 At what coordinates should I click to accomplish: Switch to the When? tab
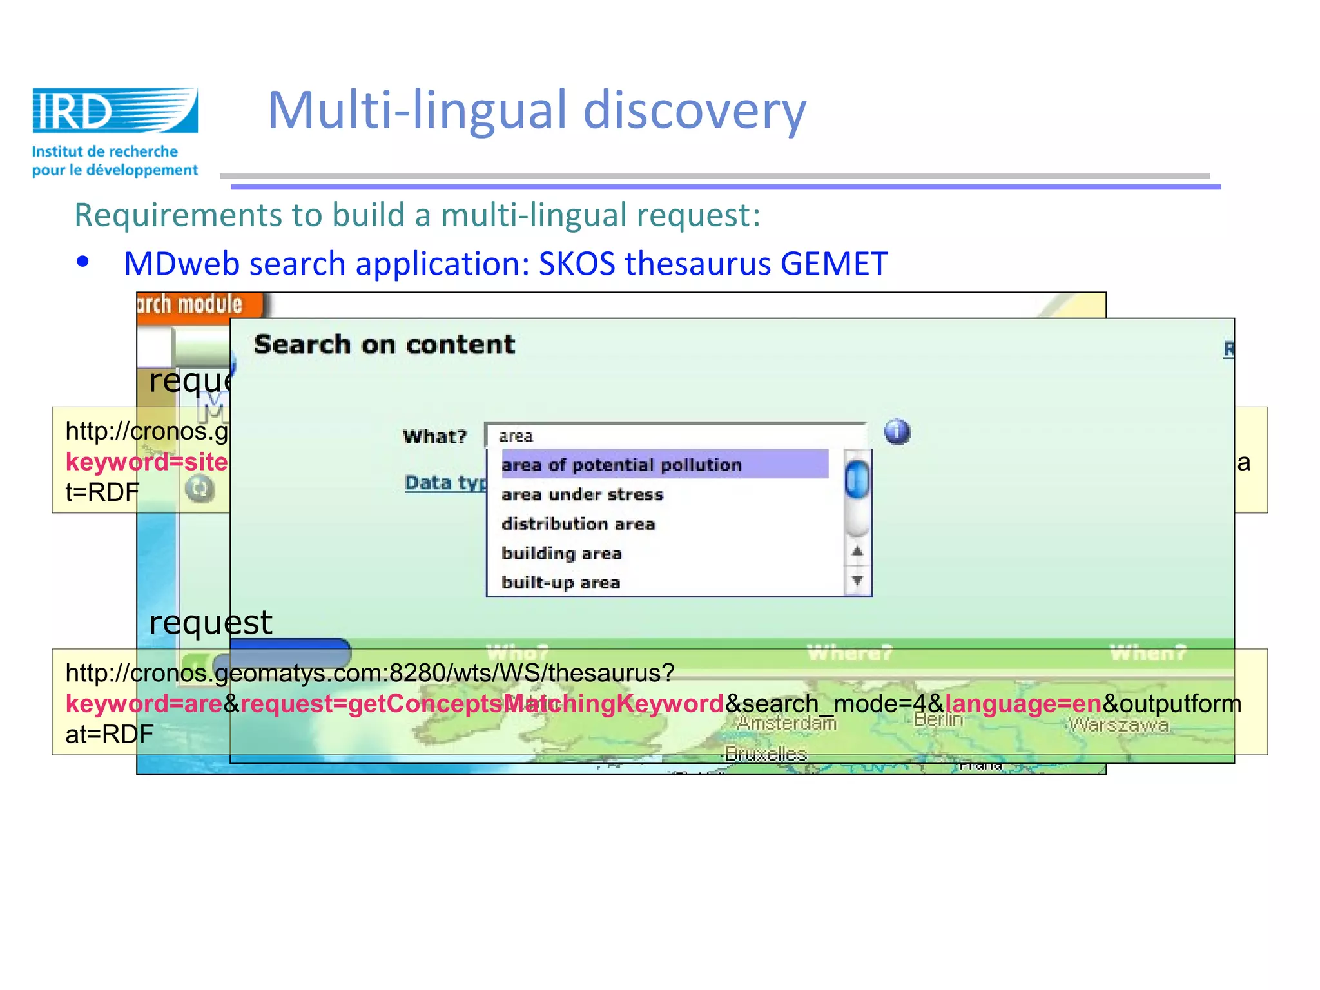(x=1148, y=653)
